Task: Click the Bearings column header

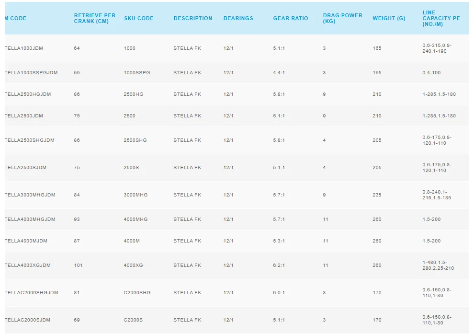Action: [x=238, y=18]
